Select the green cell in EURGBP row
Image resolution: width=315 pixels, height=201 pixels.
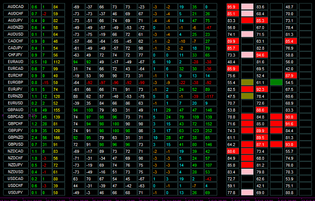coord(276,82)
